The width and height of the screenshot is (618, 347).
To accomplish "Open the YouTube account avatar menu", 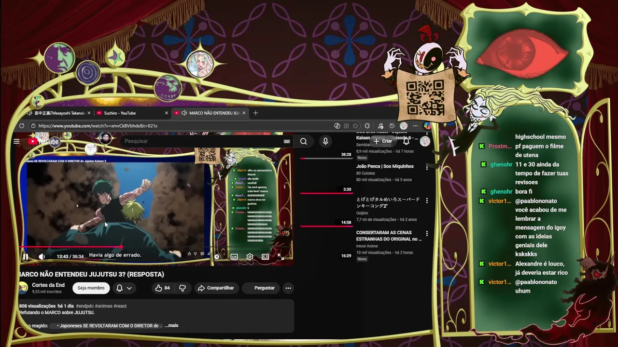I will pyautogui.click(x=425, y=141).
